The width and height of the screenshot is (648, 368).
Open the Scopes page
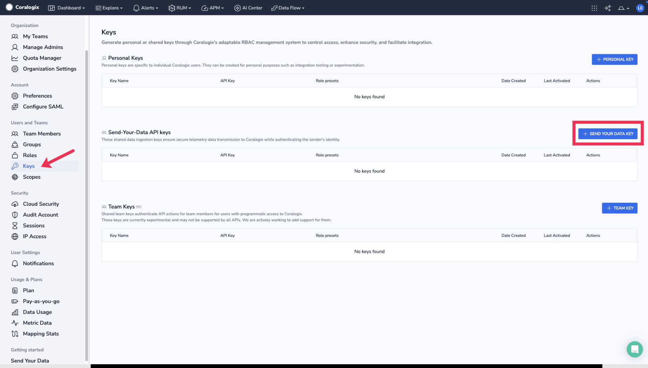tap(32, 177)
